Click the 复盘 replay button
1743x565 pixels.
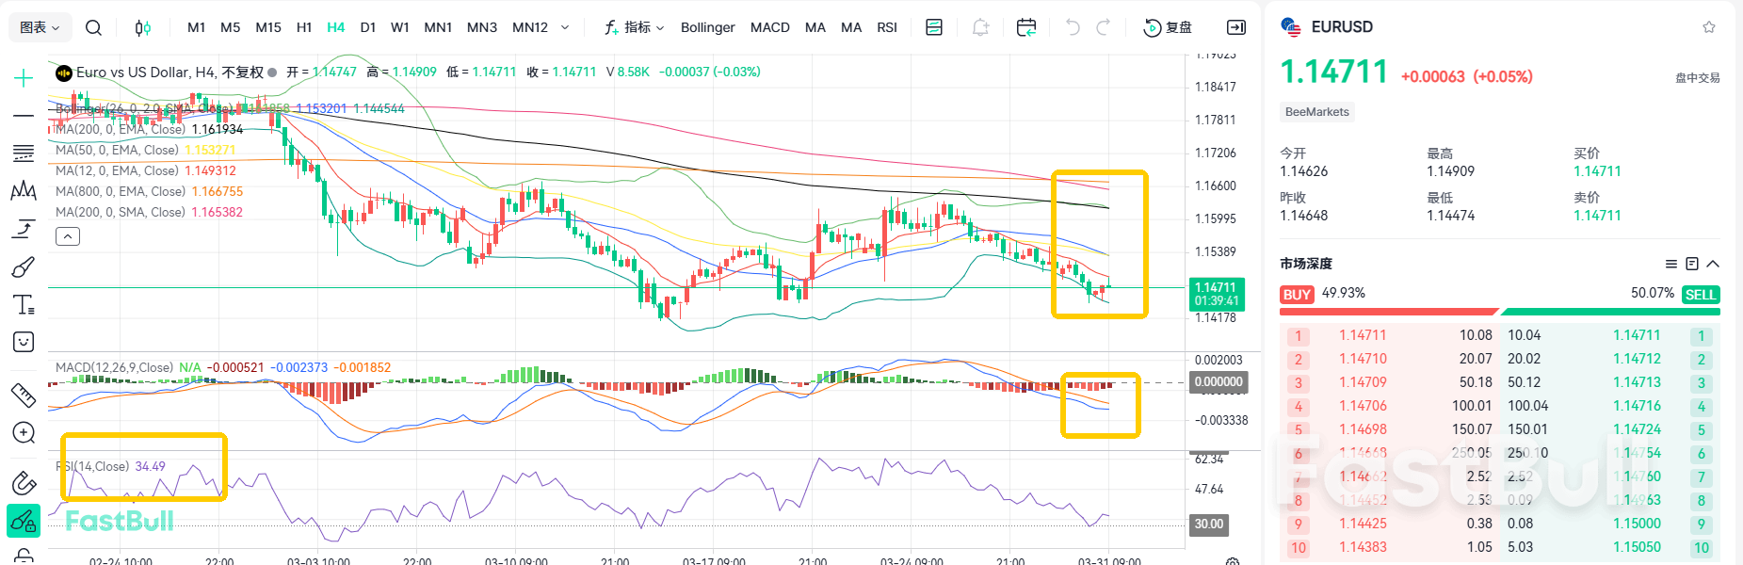[1168, 27]
